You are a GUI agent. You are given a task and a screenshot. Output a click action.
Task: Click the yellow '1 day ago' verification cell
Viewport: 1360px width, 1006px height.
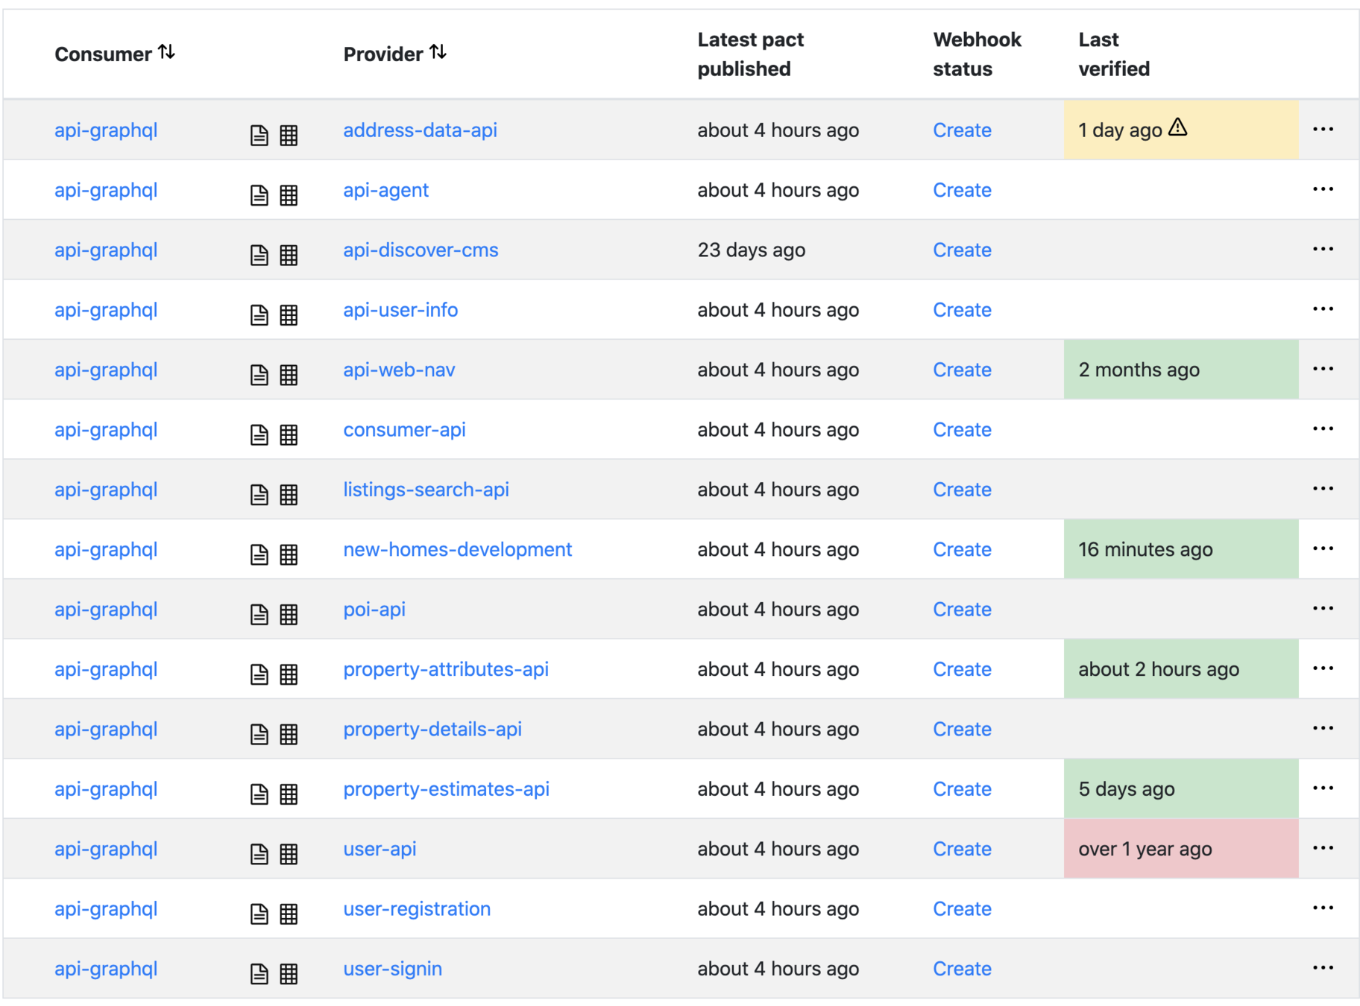[1181, 130]
